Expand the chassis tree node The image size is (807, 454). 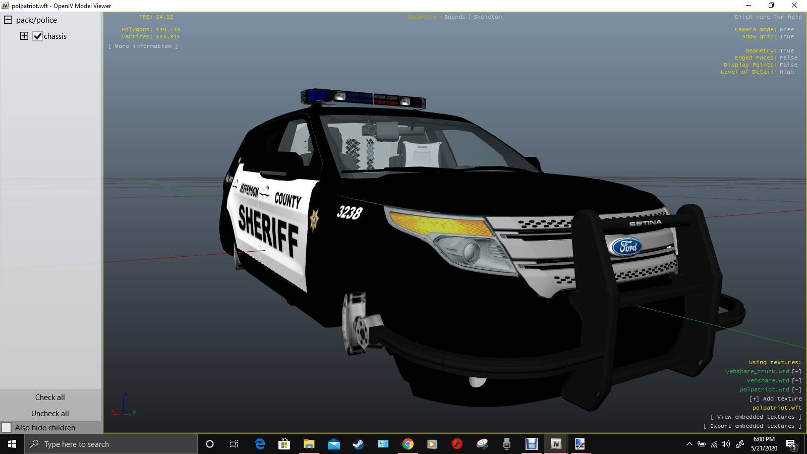click(24, 36)
